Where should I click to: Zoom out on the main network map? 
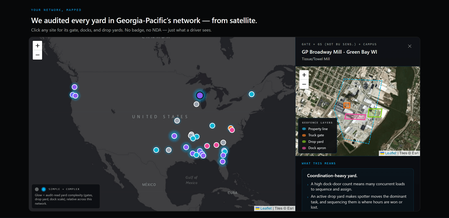[37, 55]
